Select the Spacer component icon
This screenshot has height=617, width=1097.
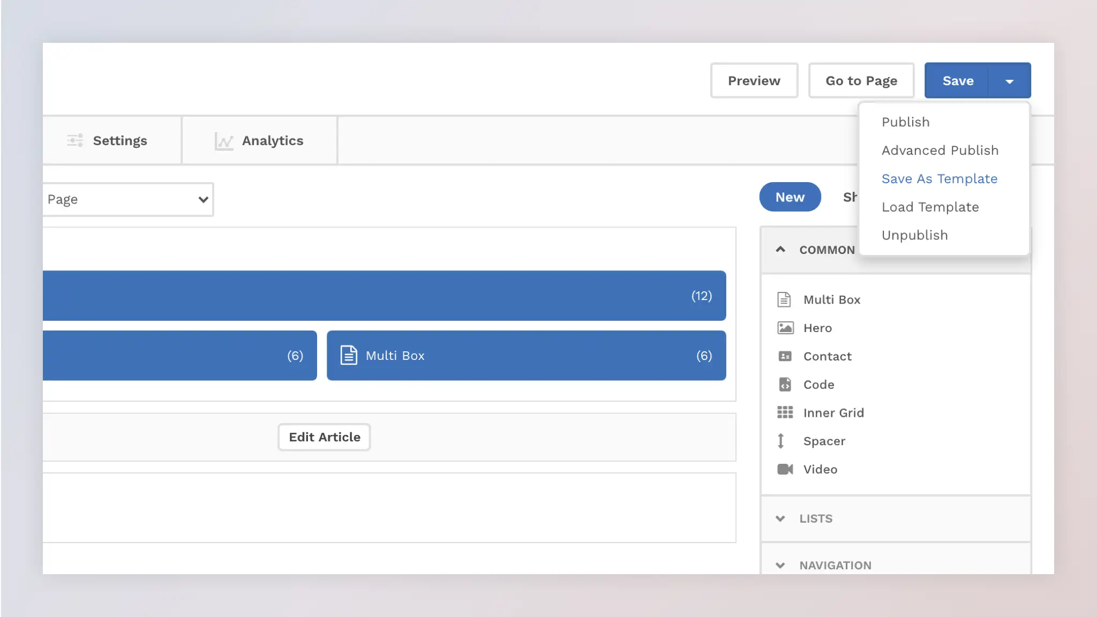[782, 441]
